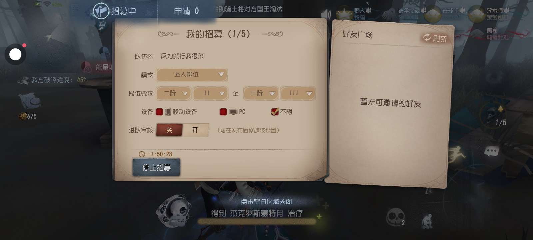Image resolution: width=533 pixels, height=240 pixels.
Task: Click the refresh arrows icon in 好友广场
Action: [427, 38]
